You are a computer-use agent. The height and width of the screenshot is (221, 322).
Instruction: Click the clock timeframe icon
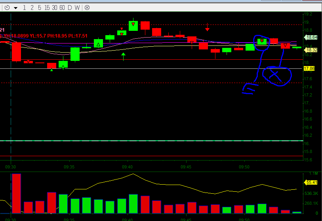click(7, 7)
